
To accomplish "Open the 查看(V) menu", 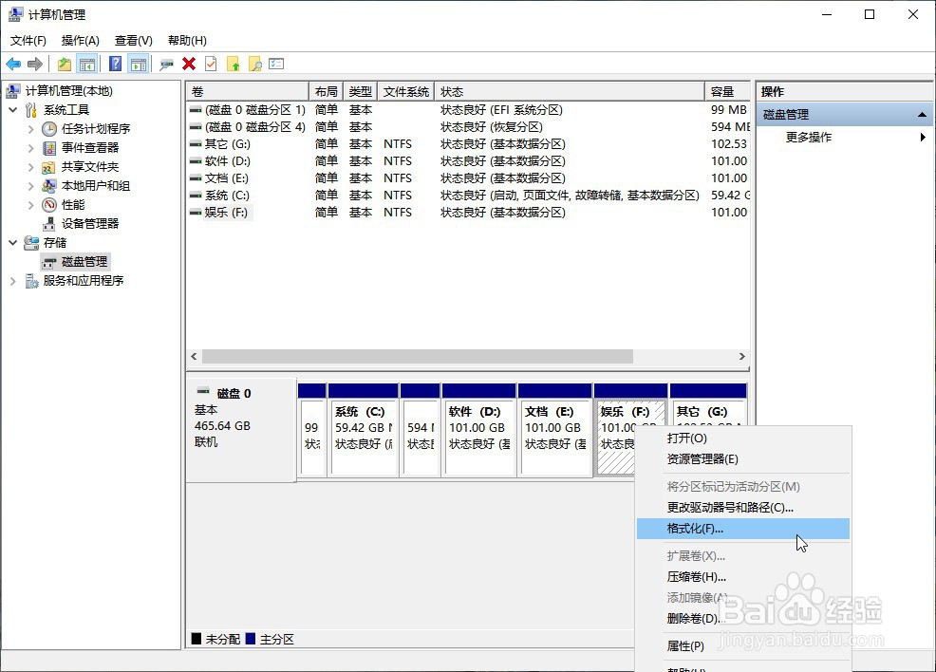I will (x=133, y=40).
